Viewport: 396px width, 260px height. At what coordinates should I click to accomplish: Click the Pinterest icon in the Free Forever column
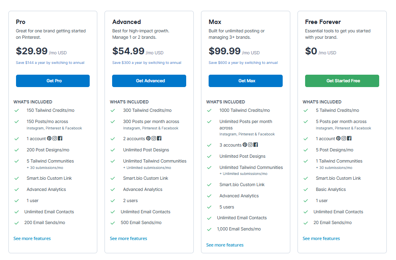coord(338,138)
